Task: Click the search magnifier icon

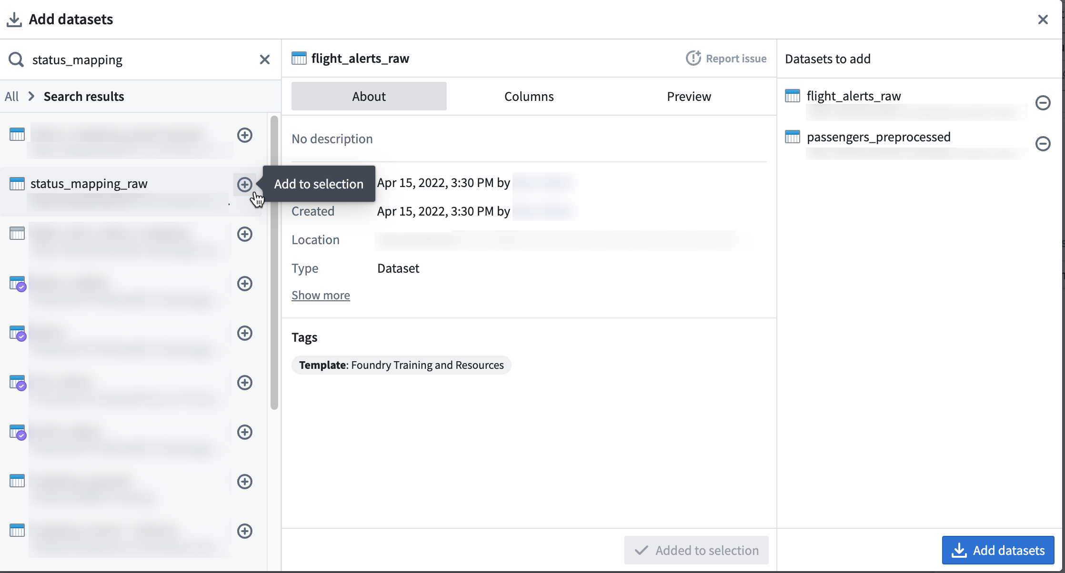Action: tap(16, 59)
